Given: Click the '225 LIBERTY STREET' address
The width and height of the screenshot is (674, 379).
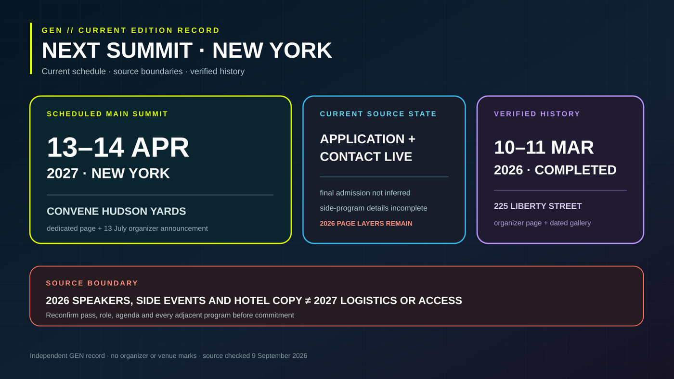Looking at the screenshot, I should (x=538, y=206).
